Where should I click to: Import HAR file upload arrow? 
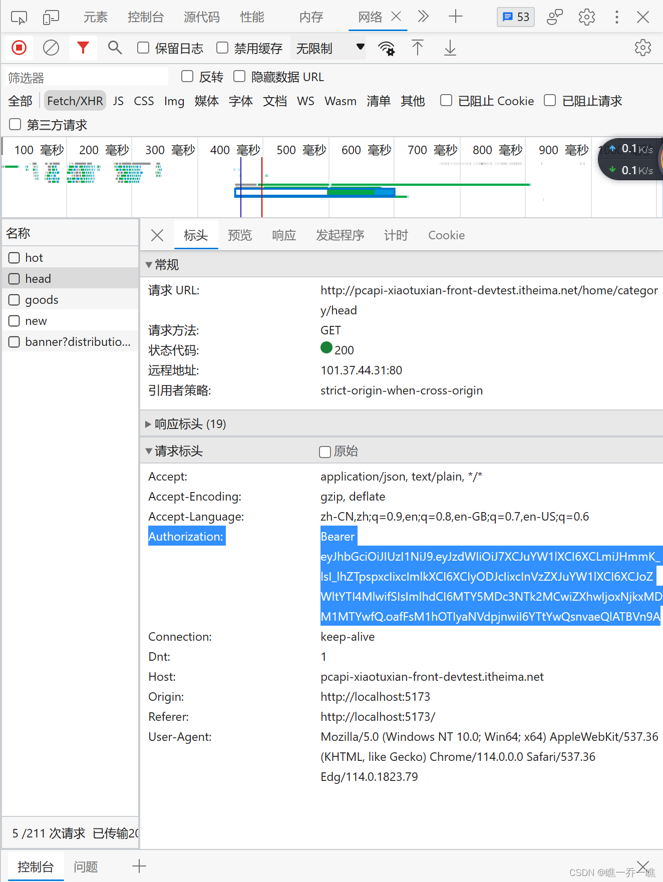tap(418, 48)
